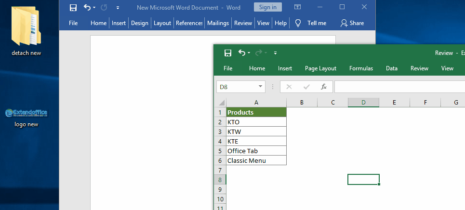Select column F header
The width and height of the screenshot is (465, 210).
tap(425, 103)
